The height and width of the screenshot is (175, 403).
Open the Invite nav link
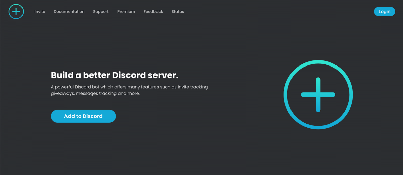(40, 11)
